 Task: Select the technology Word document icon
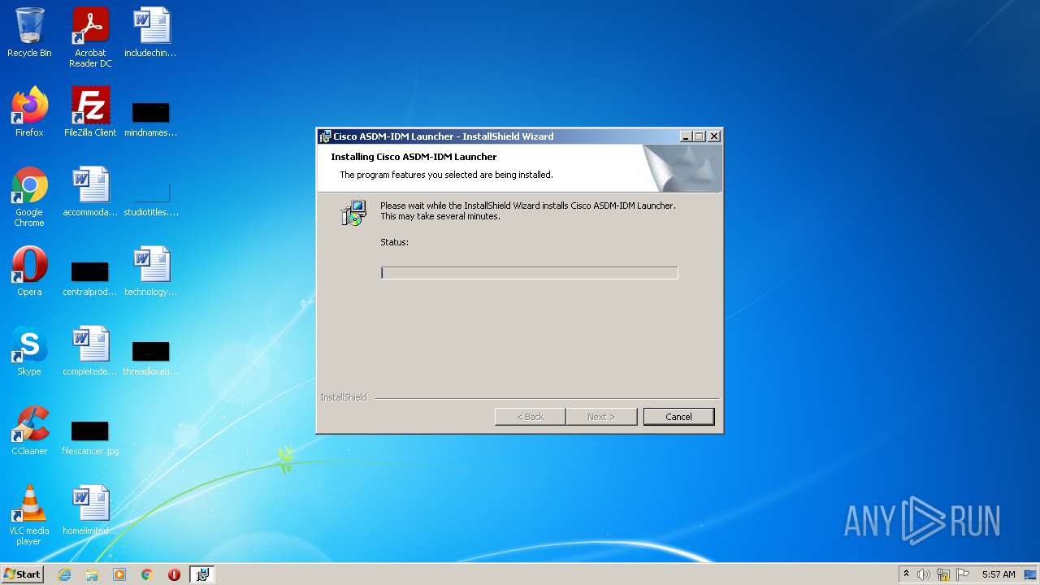[151, 271]
